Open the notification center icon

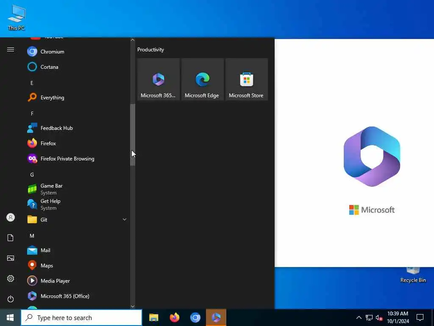(x=420, y=318)
